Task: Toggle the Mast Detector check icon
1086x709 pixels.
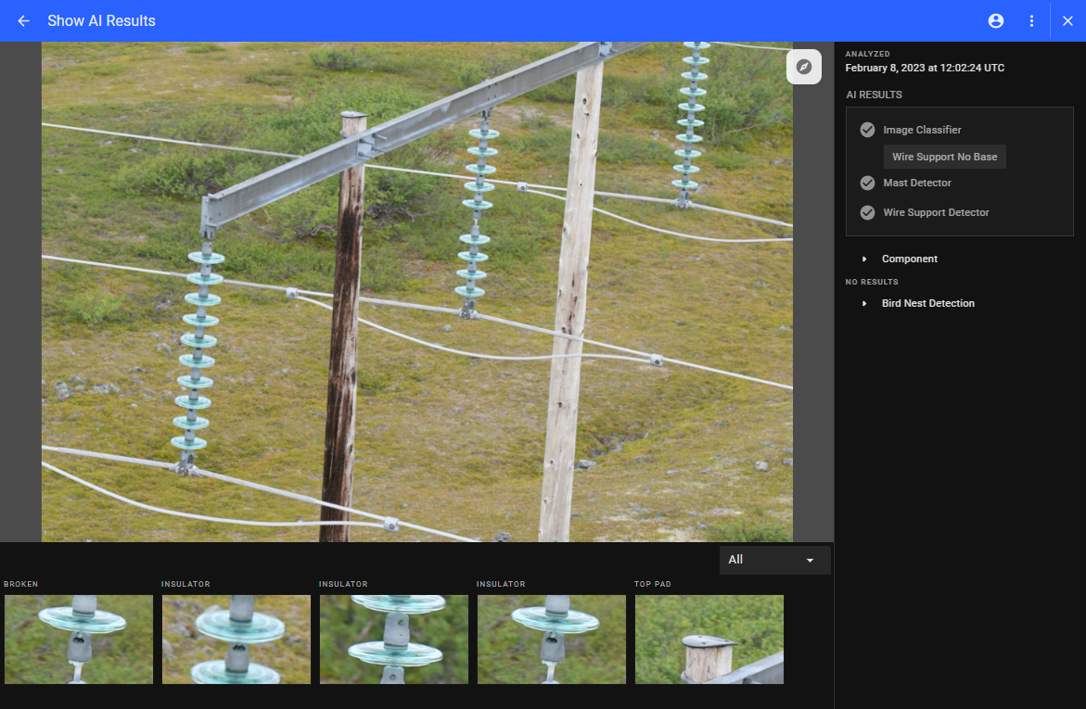Action: 867,183
